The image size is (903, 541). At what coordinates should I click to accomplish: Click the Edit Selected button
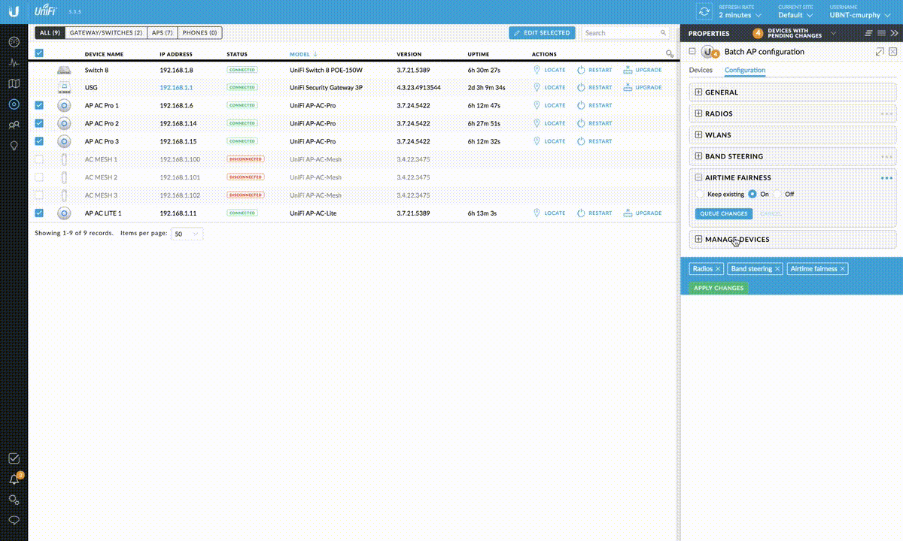pos(542,33)
